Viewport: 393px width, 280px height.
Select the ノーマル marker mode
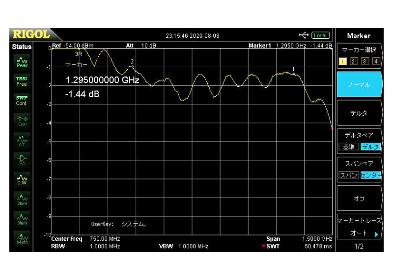click(359, 85)
